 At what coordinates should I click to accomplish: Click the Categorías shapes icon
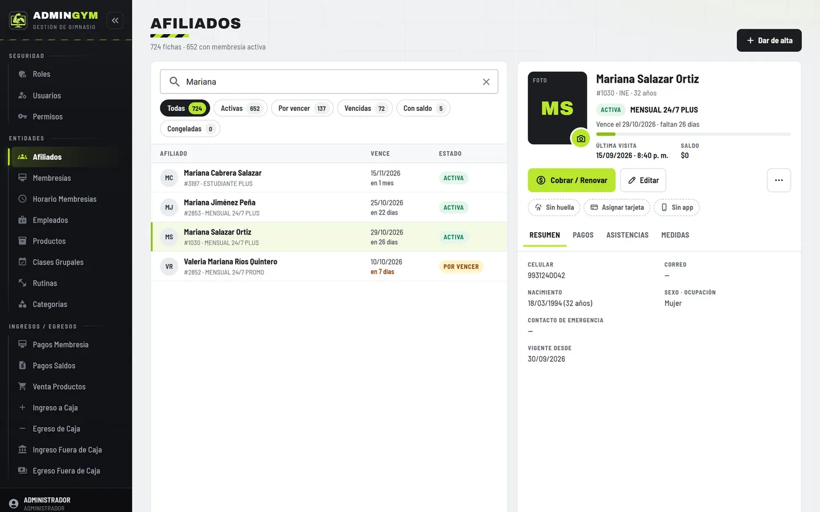click(x=22, y=304)
